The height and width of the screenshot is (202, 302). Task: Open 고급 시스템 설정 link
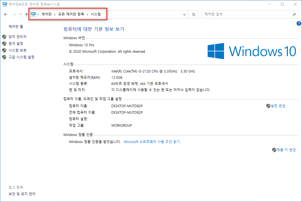coord(21,57)
